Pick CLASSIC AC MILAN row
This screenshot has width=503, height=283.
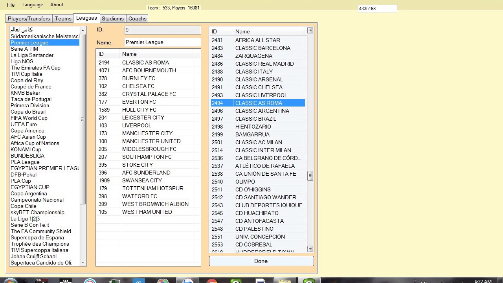click(x=257, y=142)
